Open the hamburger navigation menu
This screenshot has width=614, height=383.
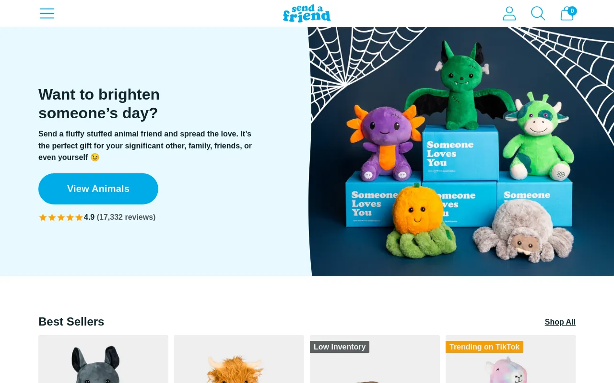click(x=47, y=13)
